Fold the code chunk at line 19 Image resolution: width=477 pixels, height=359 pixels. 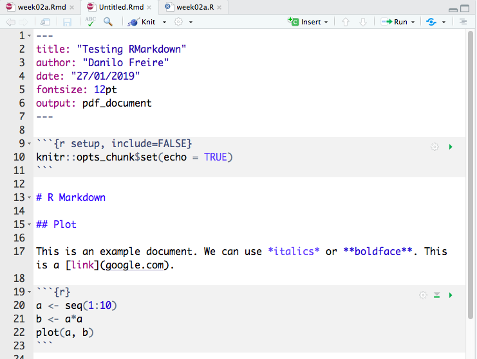click(x=29, y=292)
